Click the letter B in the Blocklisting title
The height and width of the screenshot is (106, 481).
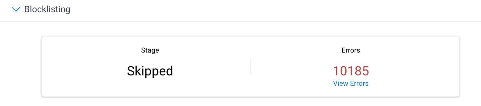(x=27, y=9)
